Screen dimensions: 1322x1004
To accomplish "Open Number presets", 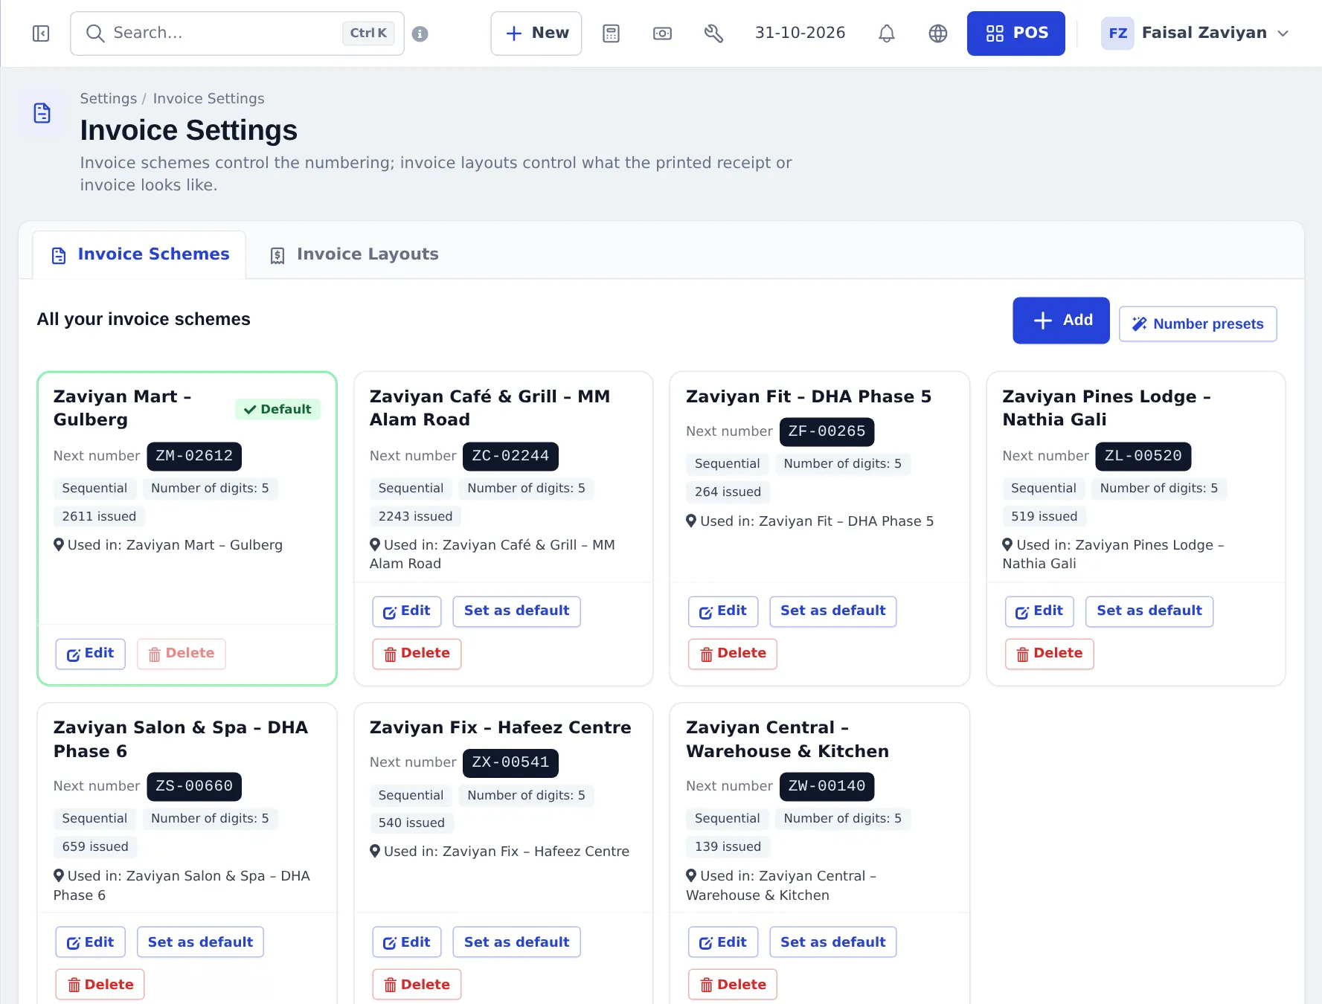I will (x=1198, y=324).
